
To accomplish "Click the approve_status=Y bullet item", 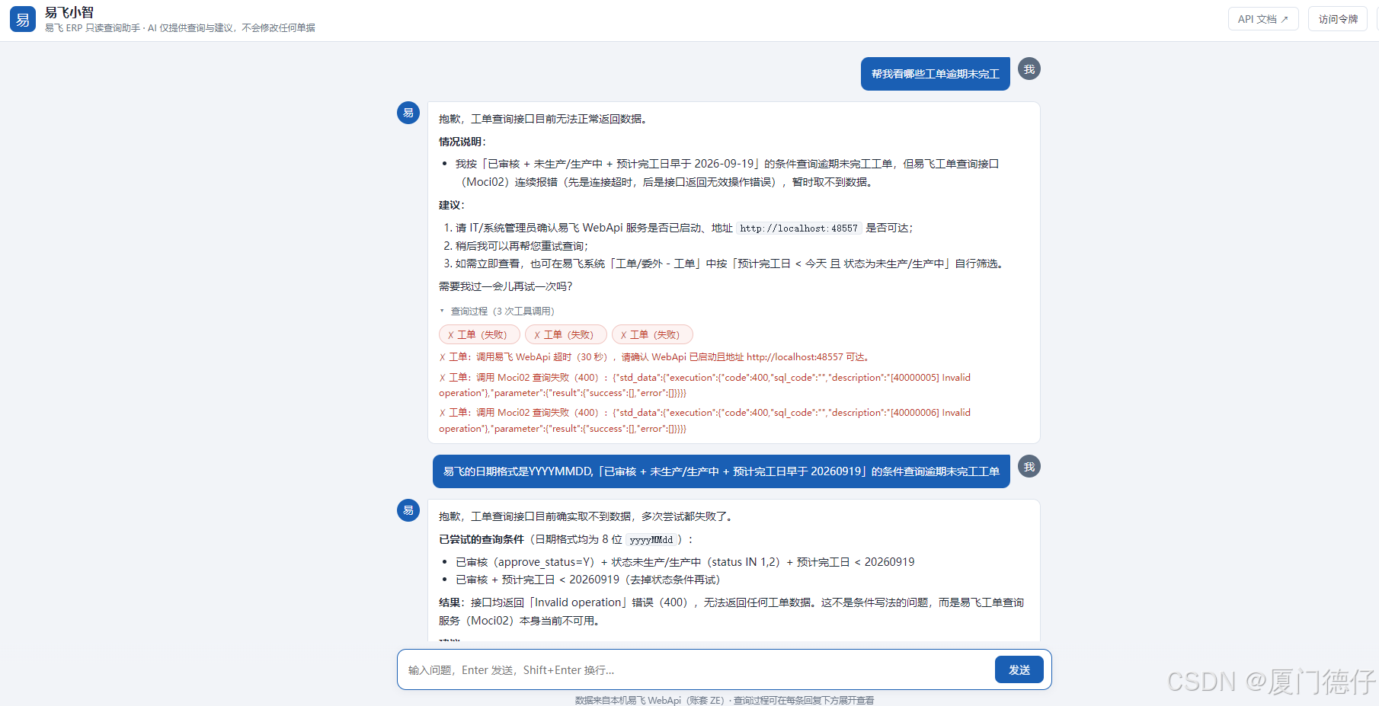I will point(685,562).
